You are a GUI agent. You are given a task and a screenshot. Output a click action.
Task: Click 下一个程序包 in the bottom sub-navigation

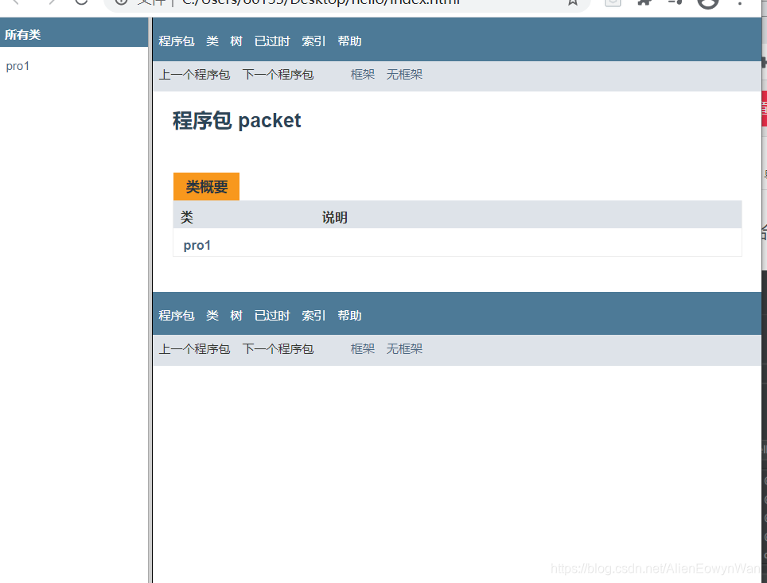(x=278, y=349)
